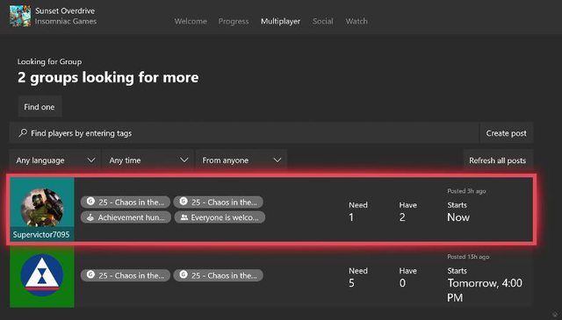Click the Supervictor7095 gamertag label
562x320 pixels.
[x=41, y=235]
